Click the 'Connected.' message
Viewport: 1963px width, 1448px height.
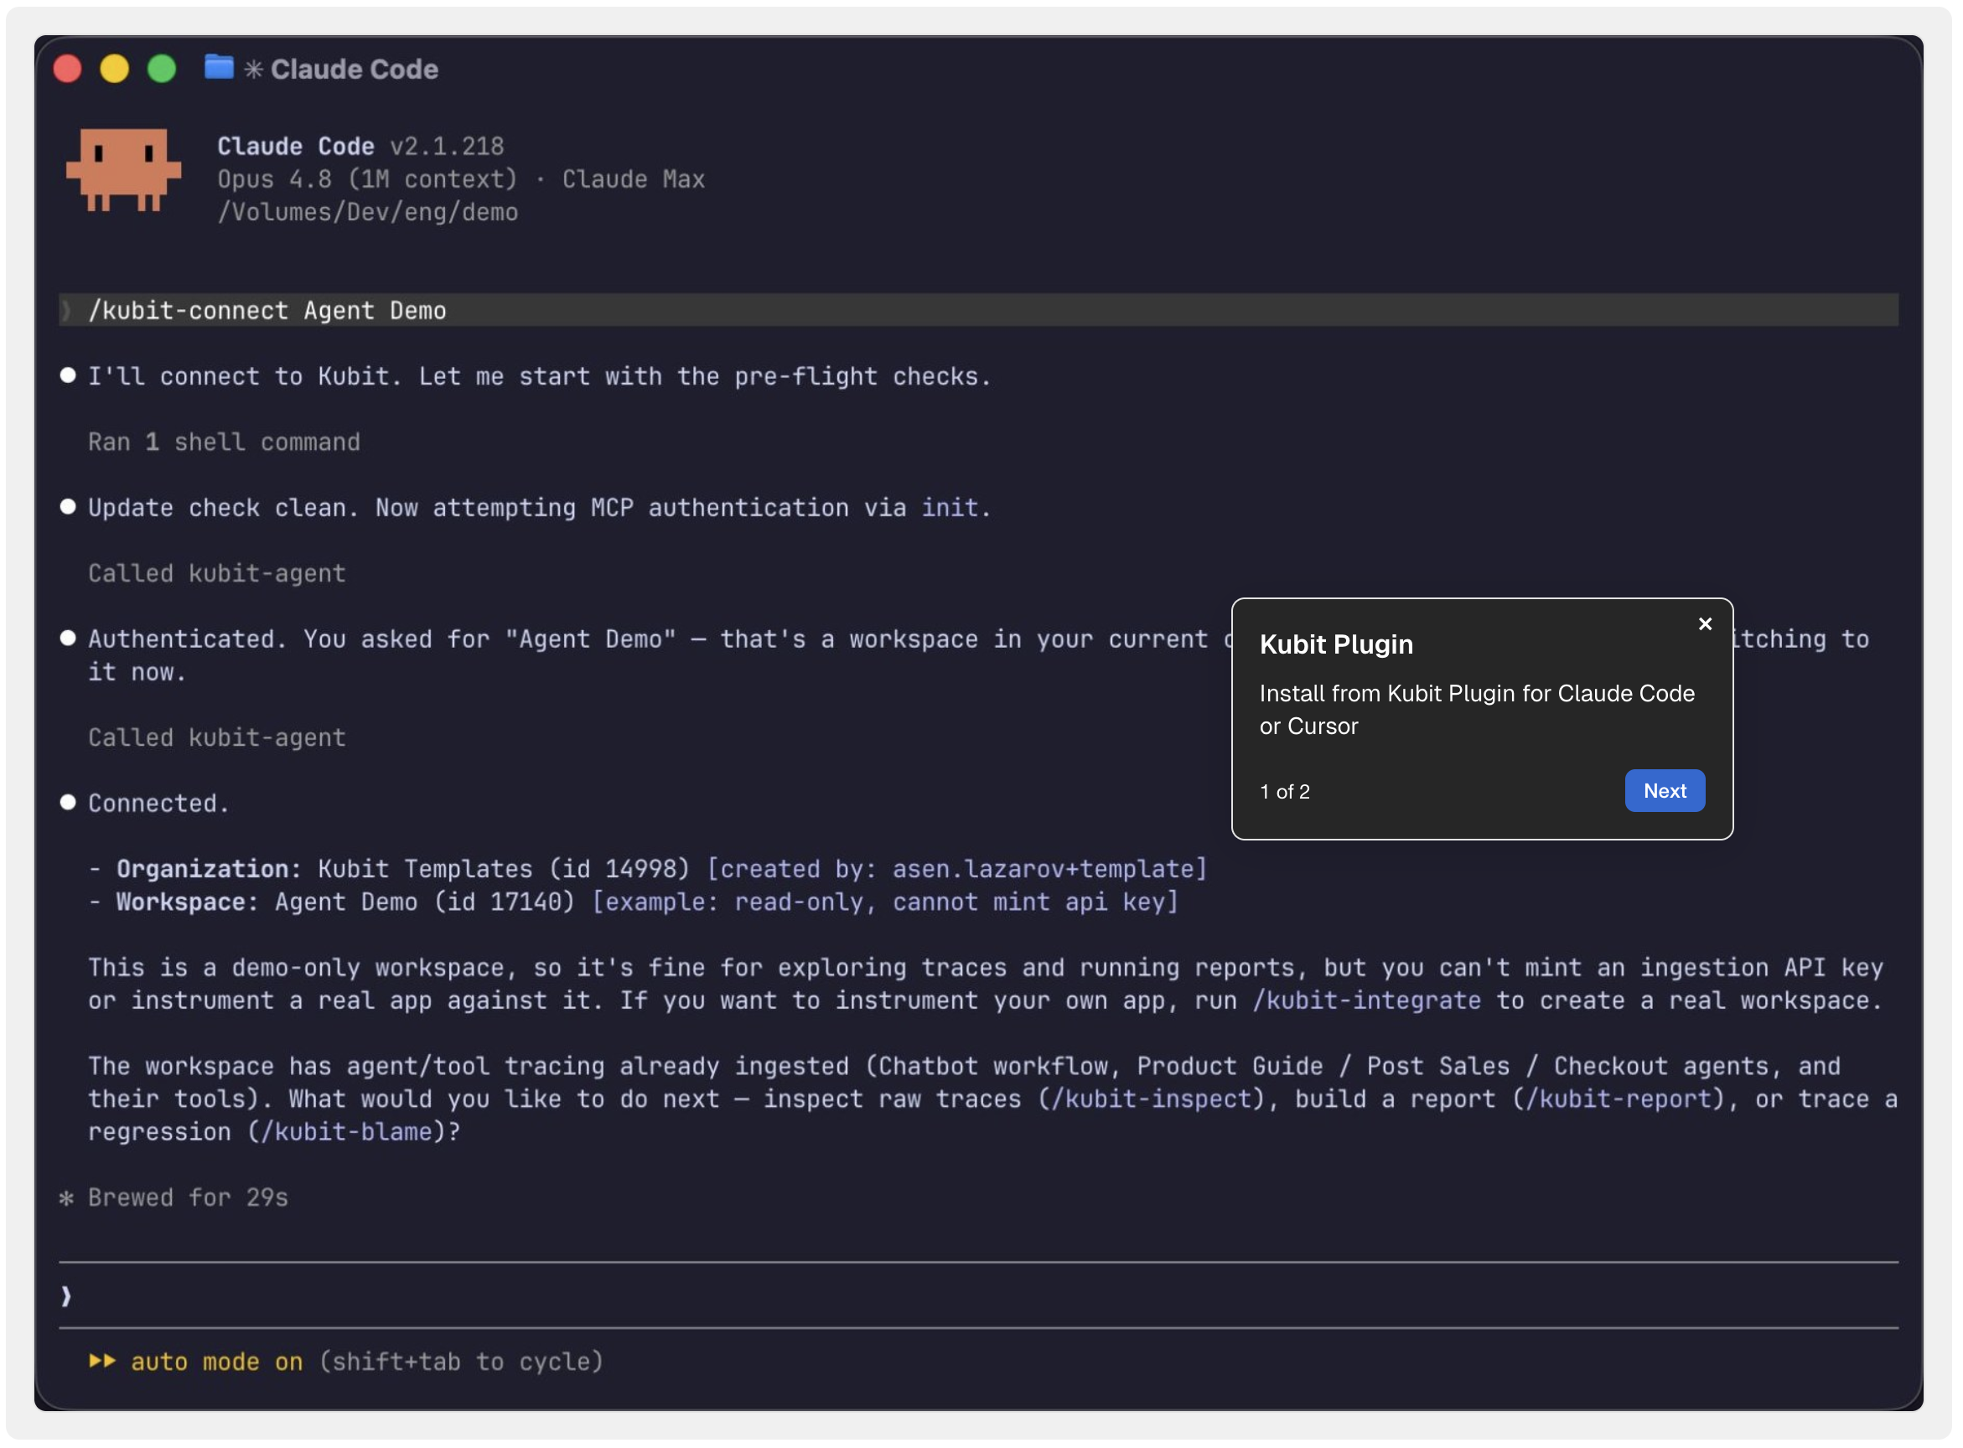(x=158, y=804)
